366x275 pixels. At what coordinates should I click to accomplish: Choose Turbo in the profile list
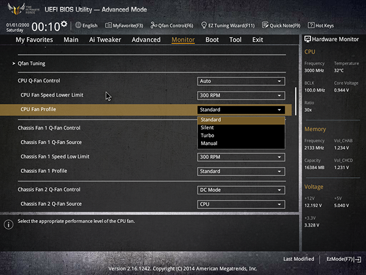tap(241, 136)
